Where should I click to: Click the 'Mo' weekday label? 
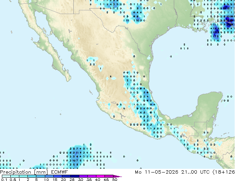[138, 172]
